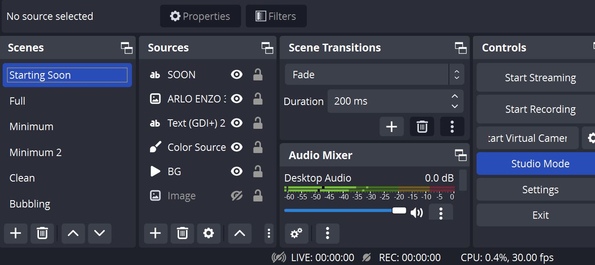The width and height of the screenshot is (595, 265).
Task: Mute Desktop Audio with the speaker icon
Action: pos(417,211)
